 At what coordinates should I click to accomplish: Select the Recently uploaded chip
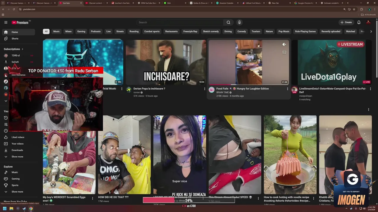tap(331, 32)
